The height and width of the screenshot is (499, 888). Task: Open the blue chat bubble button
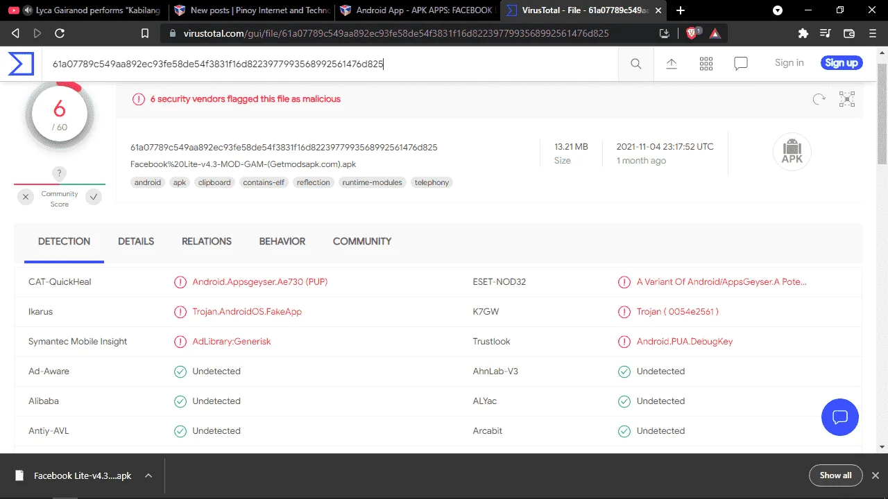click(840, 417)
